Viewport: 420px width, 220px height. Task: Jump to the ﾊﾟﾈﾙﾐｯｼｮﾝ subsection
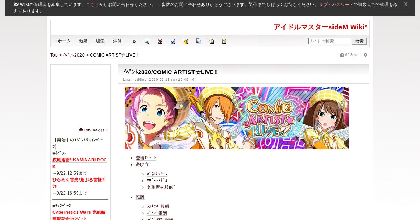(157, 174)
